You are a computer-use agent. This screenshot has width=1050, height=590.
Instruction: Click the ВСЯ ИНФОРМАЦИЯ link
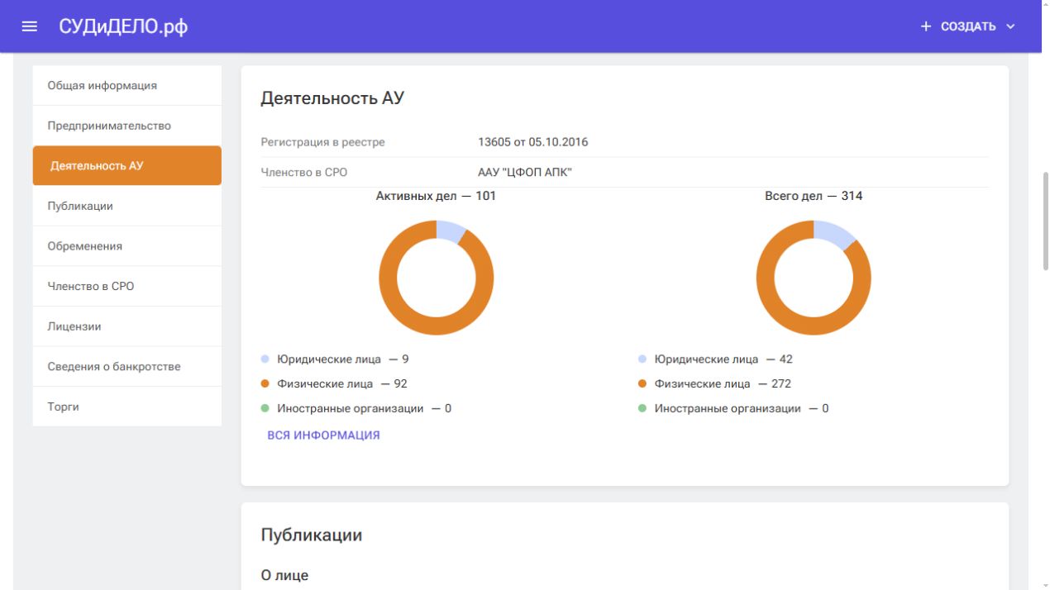tap(323, 435)
